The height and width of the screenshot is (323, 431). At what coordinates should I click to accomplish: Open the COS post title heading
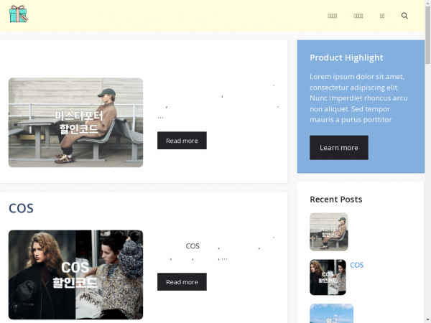(21, 208)
